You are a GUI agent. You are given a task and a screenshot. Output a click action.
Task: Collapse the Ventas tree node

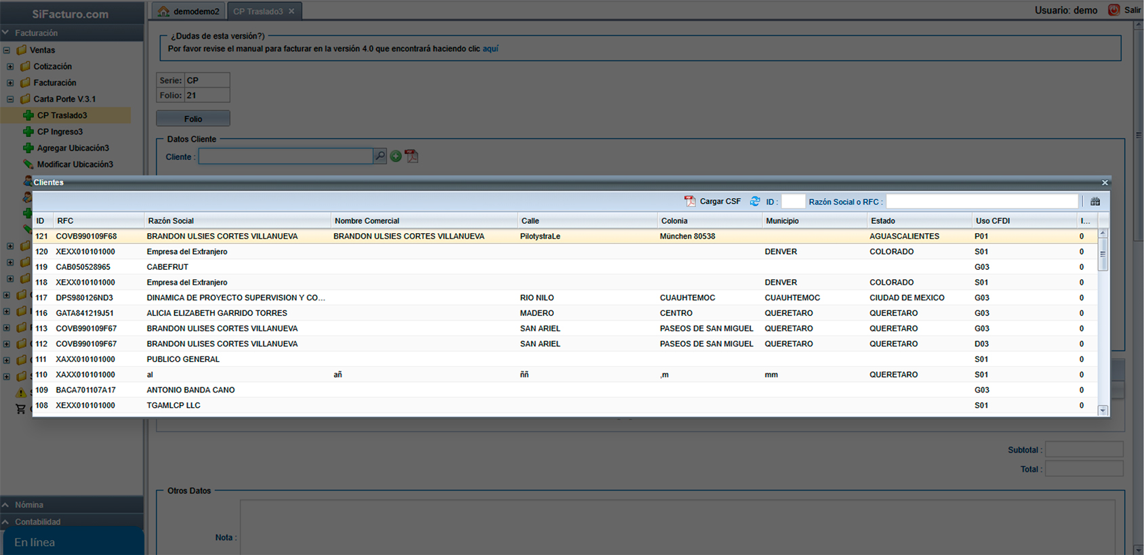[x=7, y=50]
